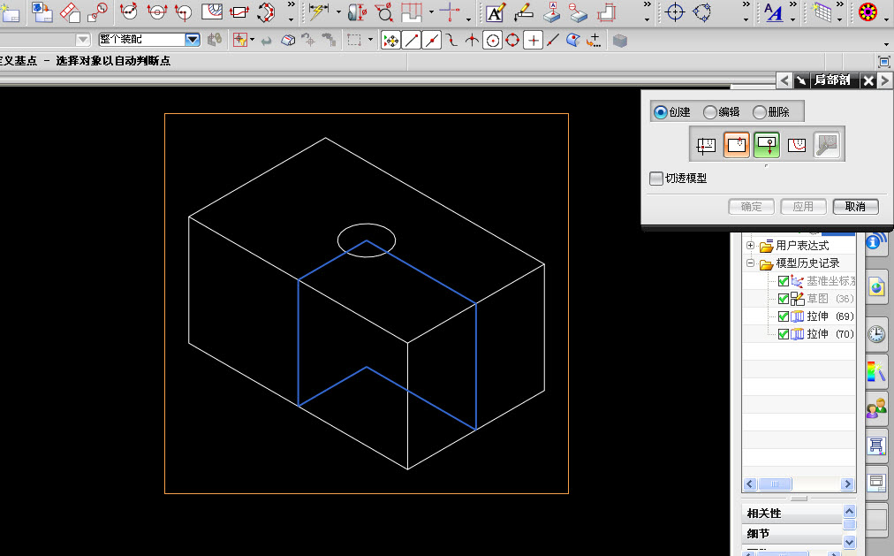
Task: Toggle the Enable Snap Points icon
Action: 390,41
